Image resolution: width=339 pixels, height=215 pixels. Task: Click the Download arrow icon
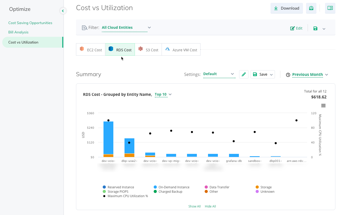click(x=276, y=8)
